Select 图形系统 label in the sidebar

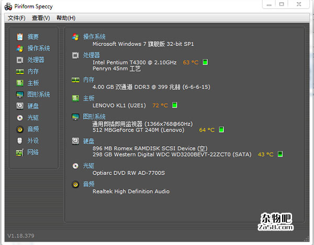tap(39, 95)
